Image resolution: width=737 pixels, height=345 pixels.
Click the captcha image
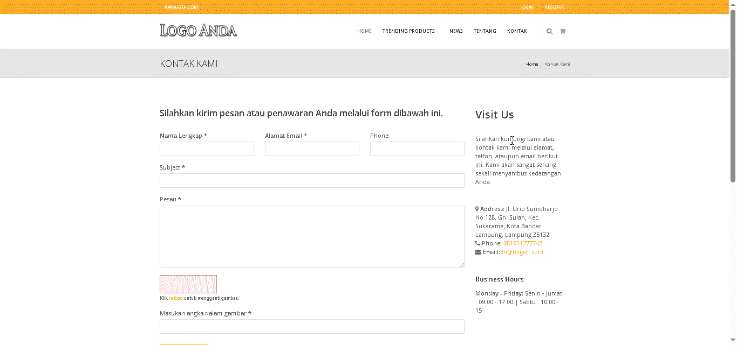pyautogui.click(x=188, y=284)
